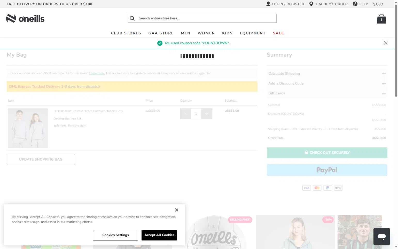Screen dimensions: 398x249
Task: Open the chat widget
Action: pos(382,237)
